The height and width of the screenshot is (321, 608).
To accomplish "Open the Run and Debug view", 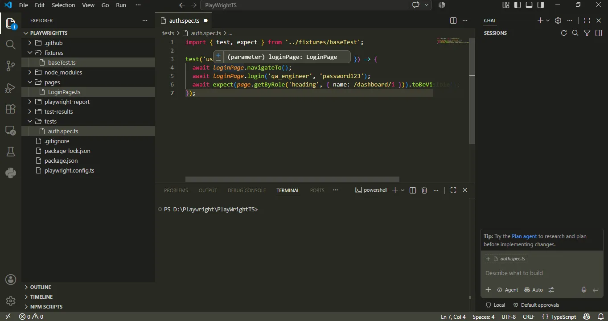I will [x=11, y=88].
